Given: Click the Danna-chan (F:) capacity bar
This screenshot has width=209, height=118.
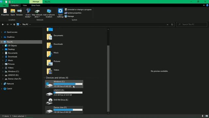Looking at the screenshot, I should (68, 110).
